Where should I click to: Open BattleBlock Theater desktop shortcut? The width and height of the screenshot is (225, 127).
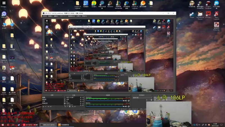(x=200, y=16)
